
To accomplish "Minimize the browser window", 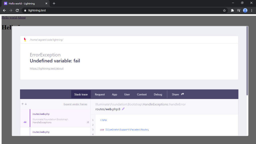I will point(233,3).
